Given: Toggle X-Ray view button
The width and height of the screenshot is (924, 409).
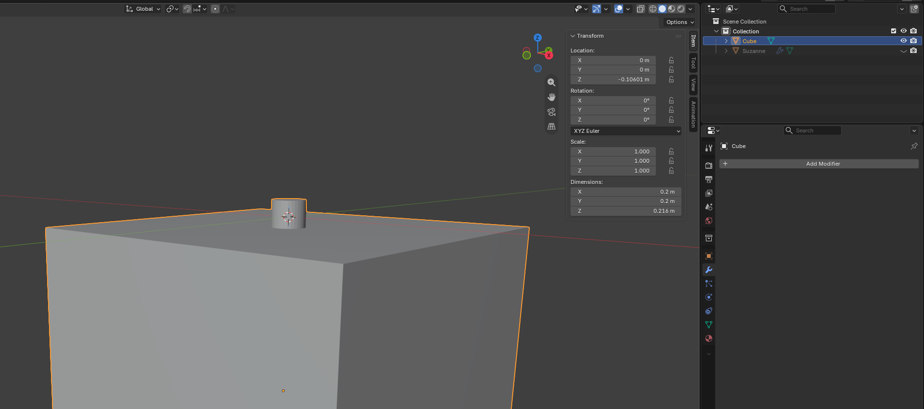Looking at the screenshot, I should (x=641, y=9).
